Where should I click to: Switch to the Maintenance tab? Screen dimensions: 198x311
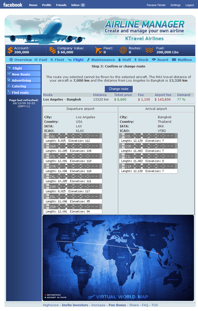point(103,60)
